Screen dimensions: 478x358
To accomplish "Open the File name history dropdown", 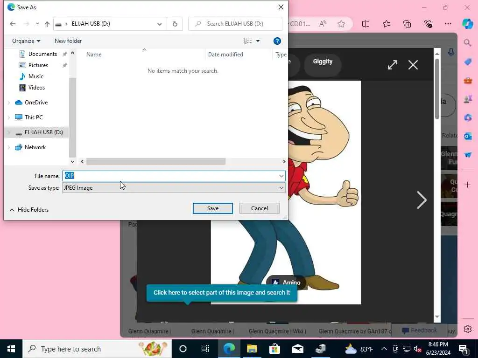I will coord(281,176).
